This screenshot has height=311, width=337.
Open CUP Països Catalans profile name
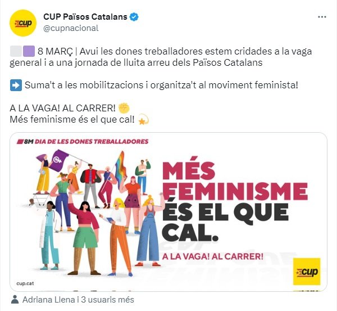point(85,16)
